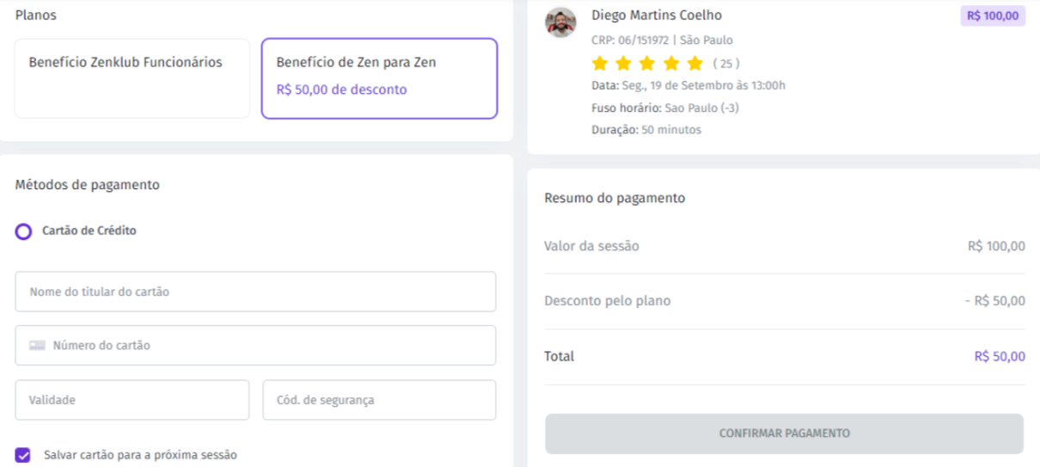
Task: Click the credit card icon in the number field
Action: click(x=37, y=346)
